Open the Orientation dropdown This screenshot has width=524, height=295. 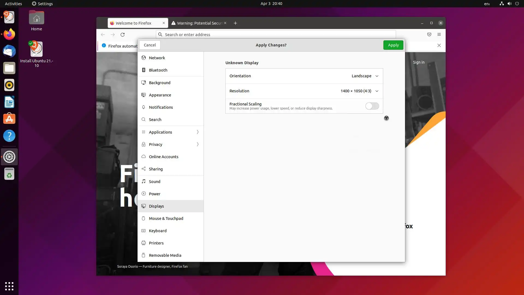[x=365, y=76]
